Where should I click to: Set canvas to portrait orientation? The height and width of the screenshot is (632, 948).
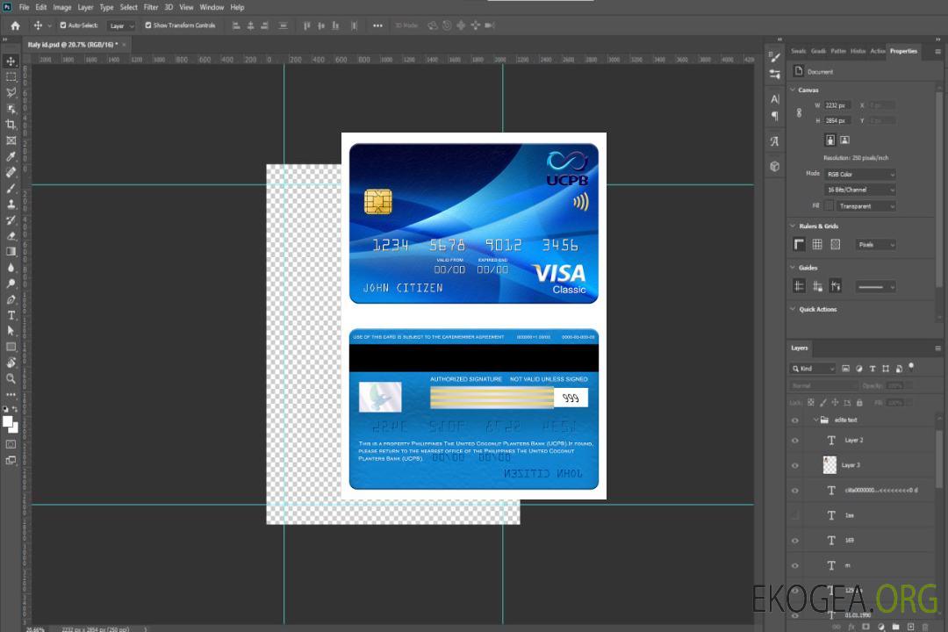click(x=830, y=140)
